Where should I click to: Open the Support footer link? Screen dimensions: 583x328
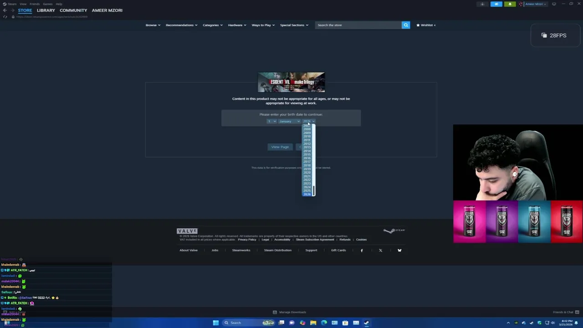(311, 250)
